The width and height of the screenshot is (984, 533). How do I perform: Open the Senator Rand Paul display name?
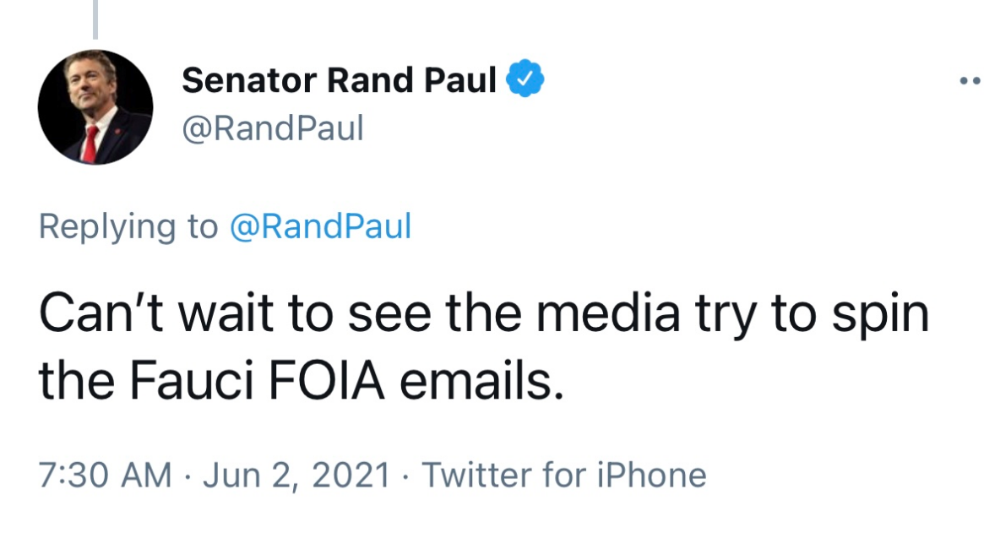pos(339,79)
